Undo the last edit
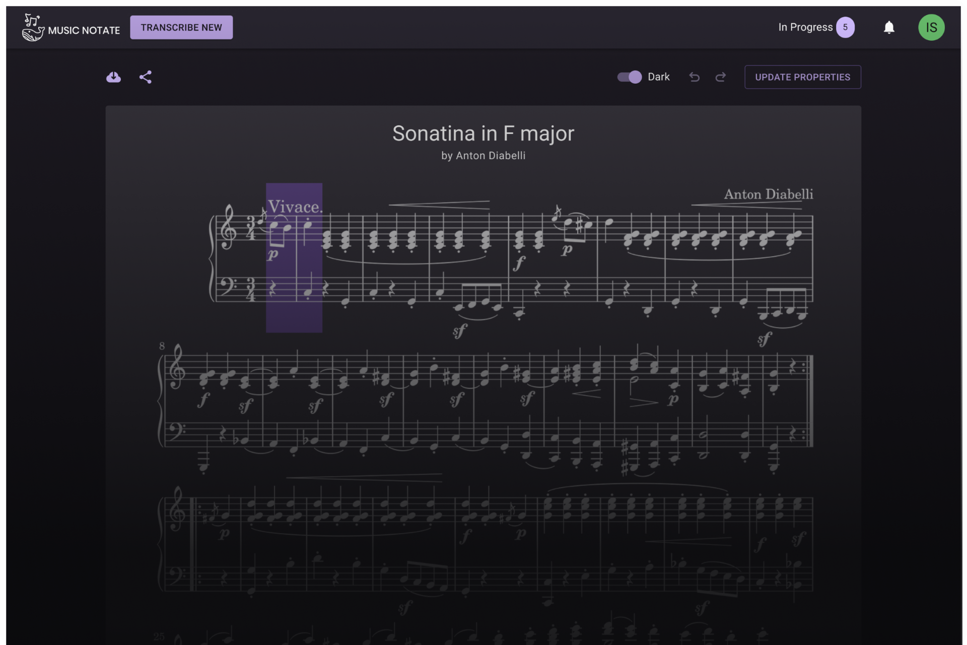 point(694,77)
